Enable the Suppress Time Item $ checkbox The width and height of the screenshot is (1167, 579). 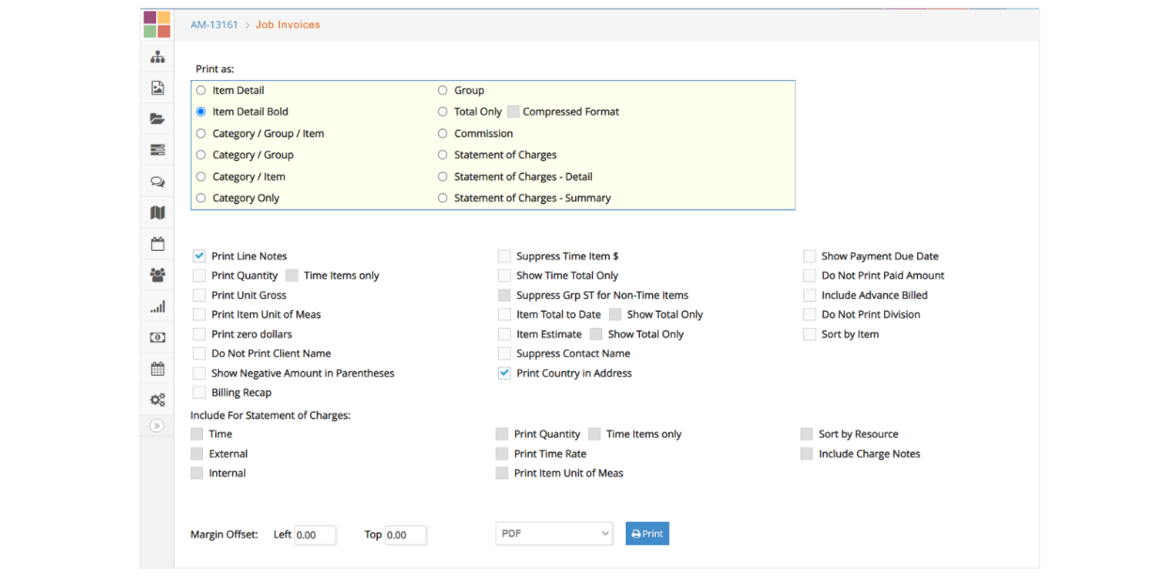505,256
